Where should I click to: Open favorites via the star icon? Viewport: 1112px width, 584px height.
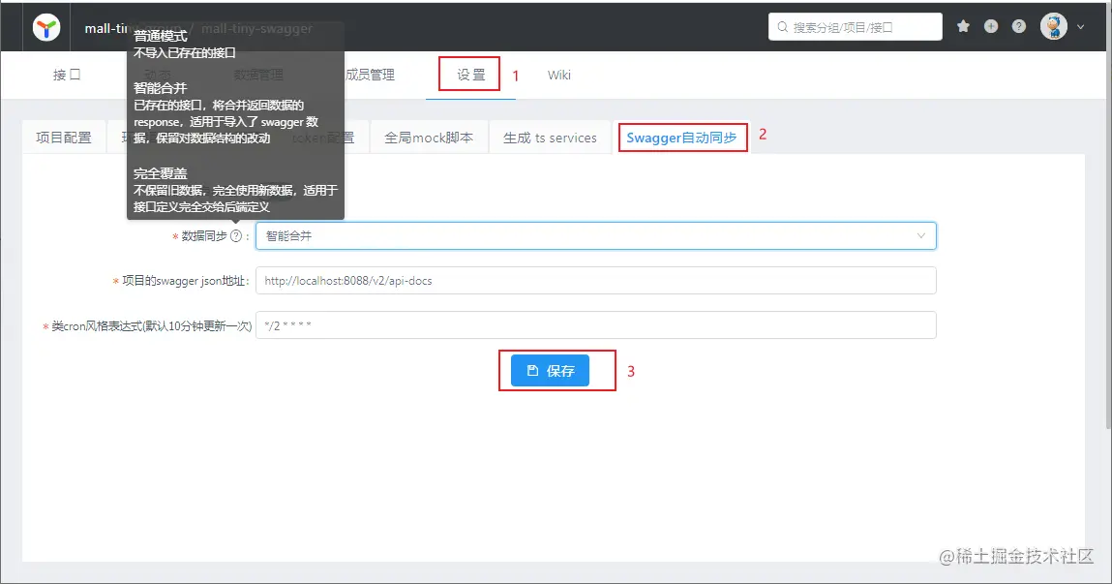tap(963, 27)
